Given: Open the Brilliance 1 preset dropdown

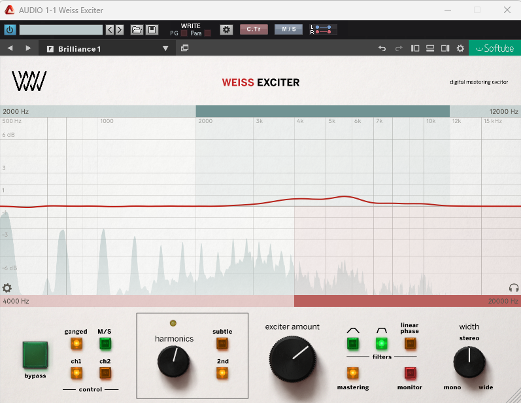Looking at the screenshot, I should tap(108, 48).
